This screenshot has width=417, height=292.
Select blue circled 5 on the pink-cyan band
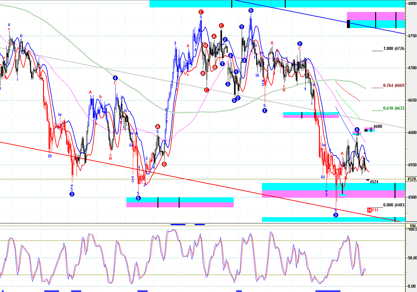coord(138,198)
